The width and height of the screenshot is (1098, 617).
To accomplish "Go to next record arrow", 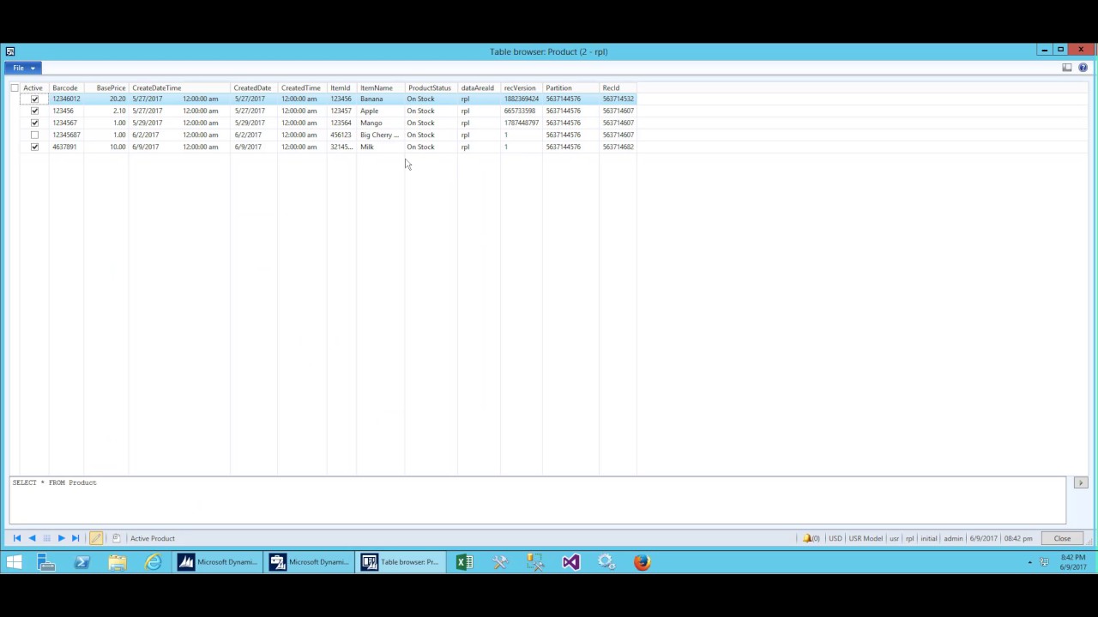I will tap(61, 538).
